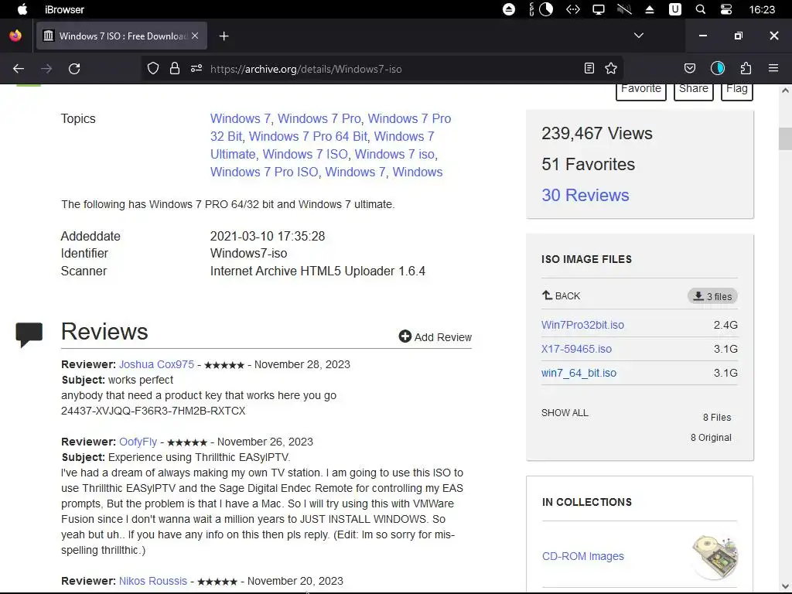792x594 pixels.
Task: Open Spotlight search in menu bar
Action: (x=701, y=9)
